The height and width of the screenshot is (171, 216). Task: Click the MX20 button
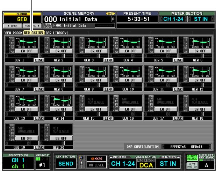(96, 159)
